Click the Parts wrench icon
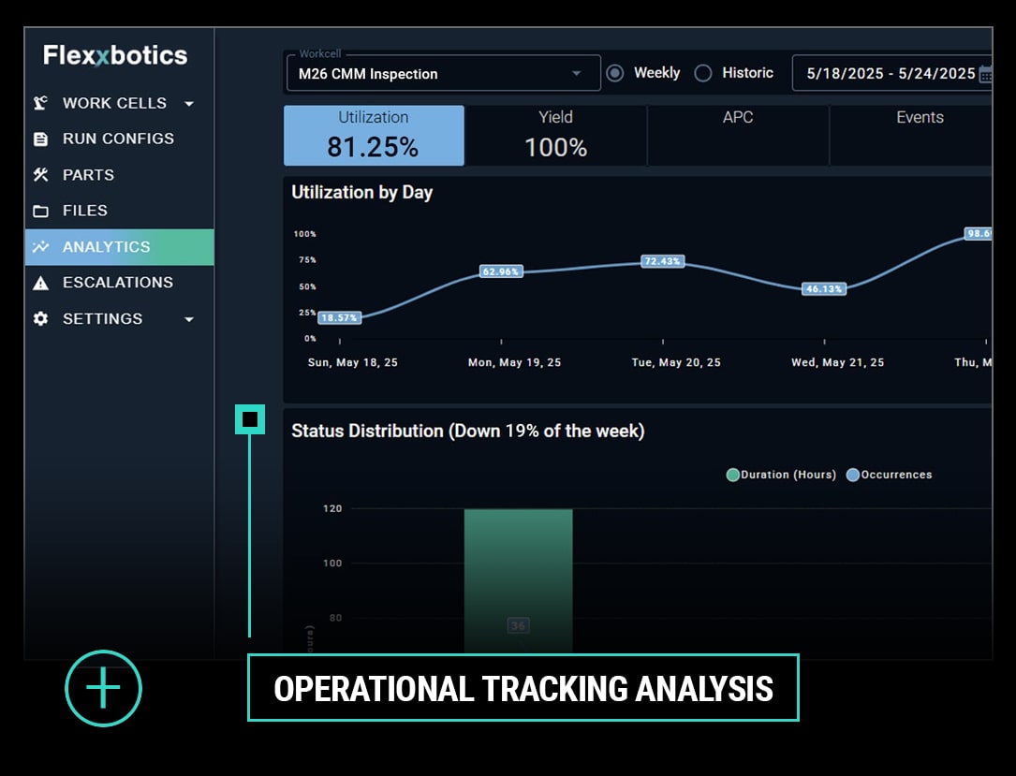 (39, 174)
